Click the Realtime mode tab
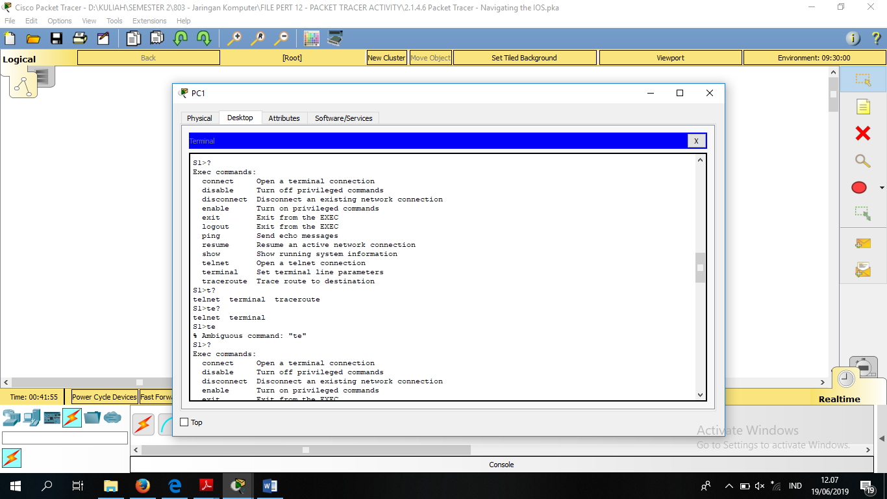This screenshot has height=499, width=887. pos(839,399)
